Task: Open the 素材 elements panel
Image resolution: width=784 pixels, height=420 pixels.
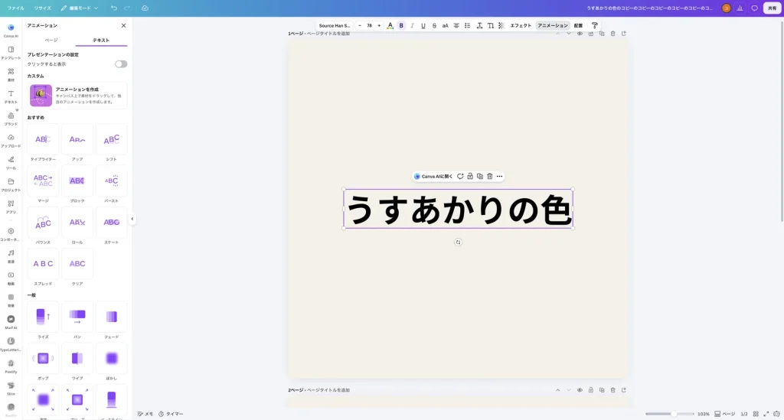Action: point(11,74)
